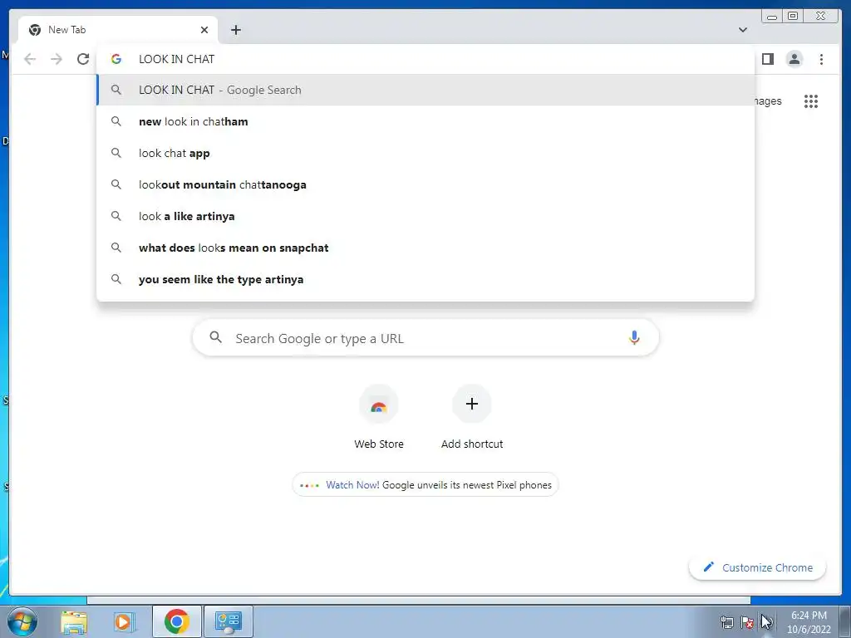Select 'LOOK IN CHAT - Google Search' suggestion

tap(425, 90)
